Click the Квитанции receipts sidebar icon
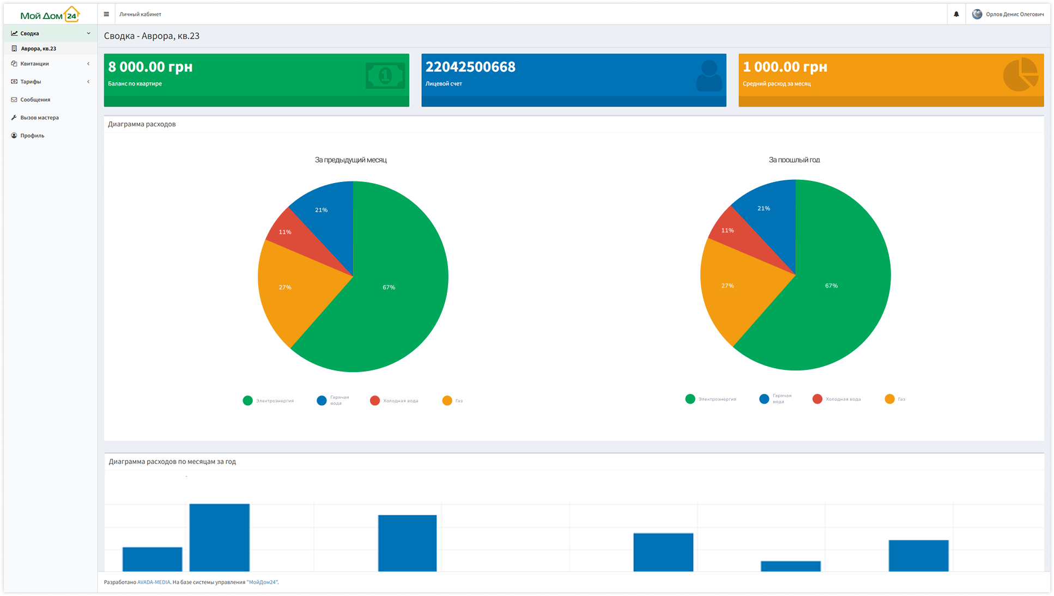Image resolution: width=1054 pixels, height=596 pixels. pos(14,64)
